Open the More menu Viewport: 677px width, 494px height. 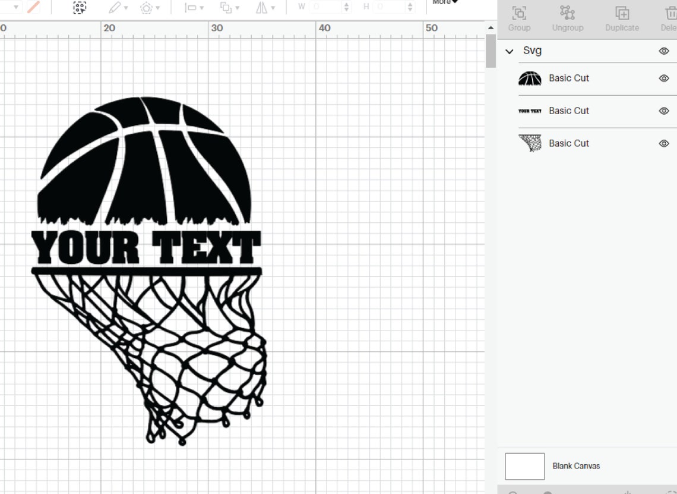444,2
